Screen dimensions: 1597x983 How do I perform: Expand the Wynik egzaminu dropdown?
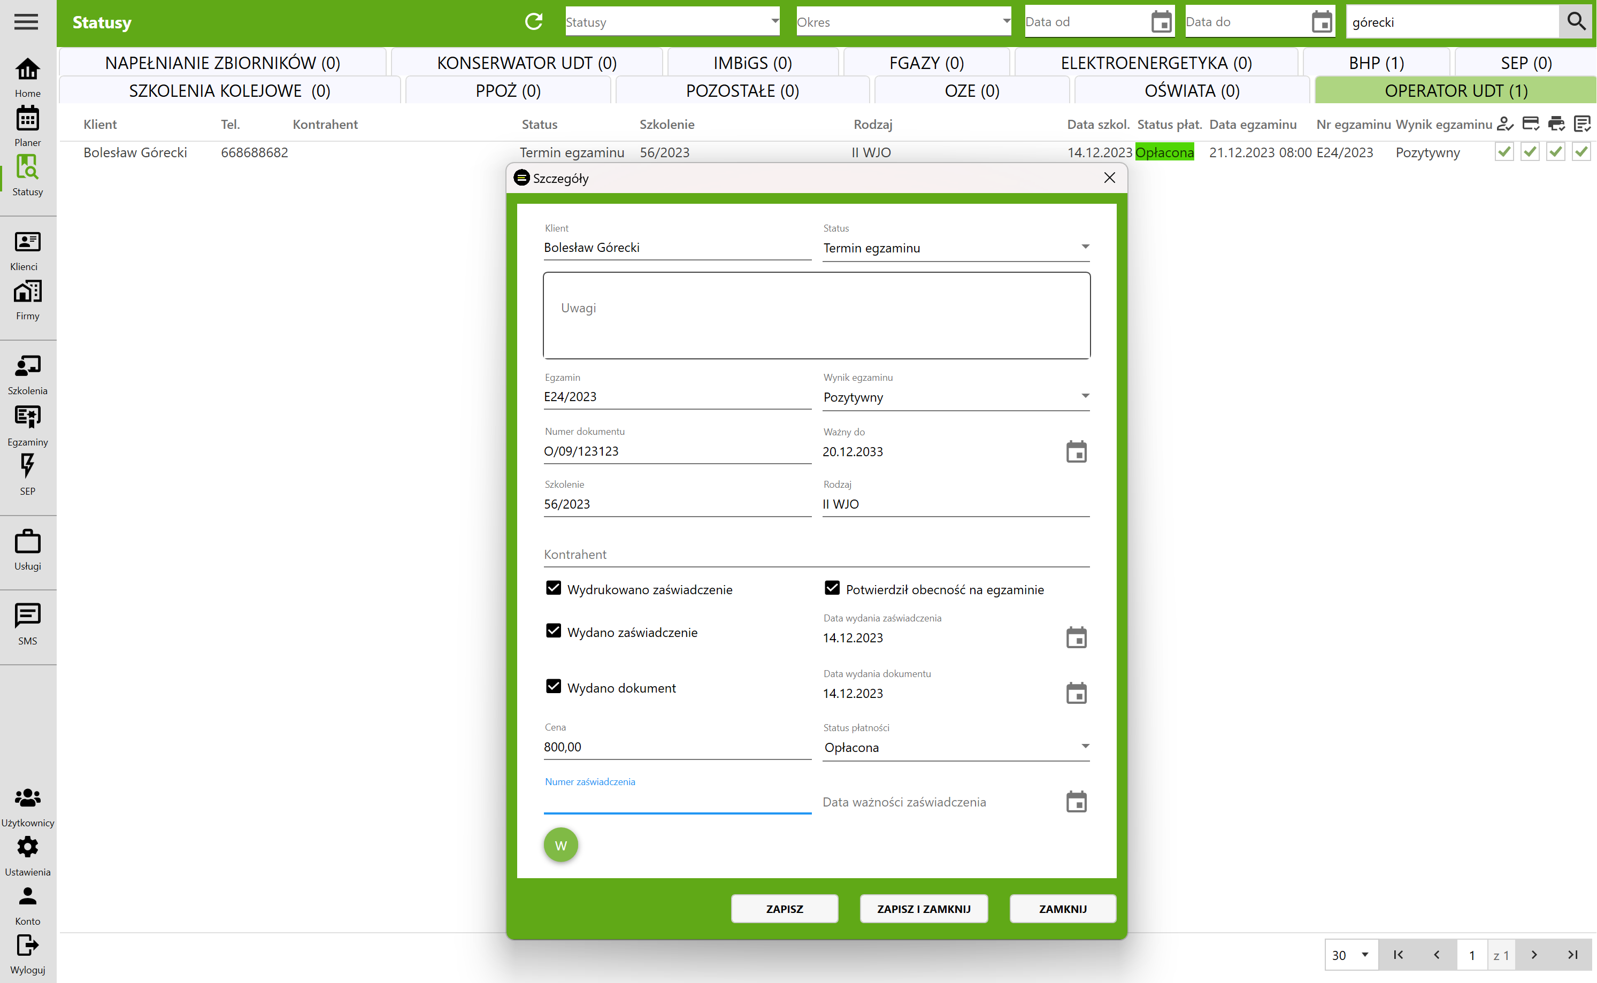pos(956,397)
